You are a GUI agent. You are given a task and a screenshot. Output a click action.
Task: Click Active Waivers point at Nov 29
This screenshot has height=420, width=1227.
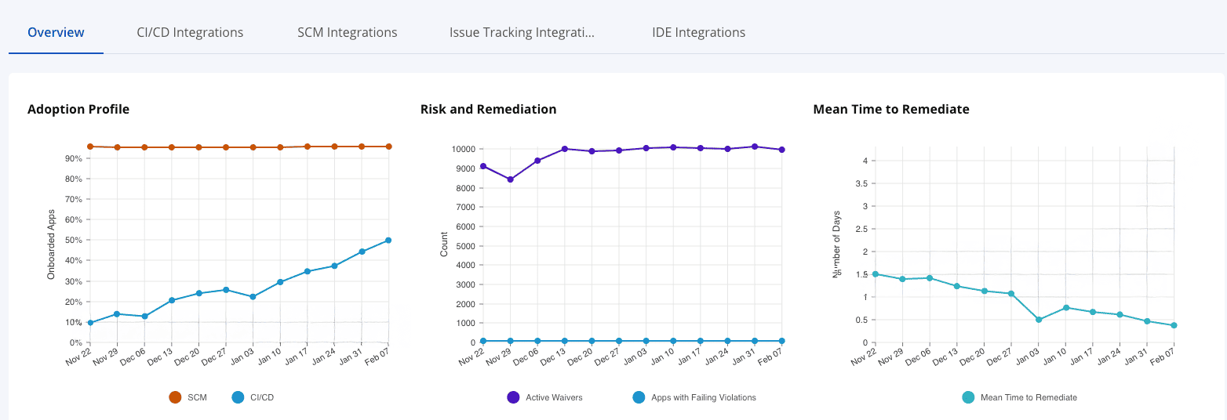tap(511, 179)
